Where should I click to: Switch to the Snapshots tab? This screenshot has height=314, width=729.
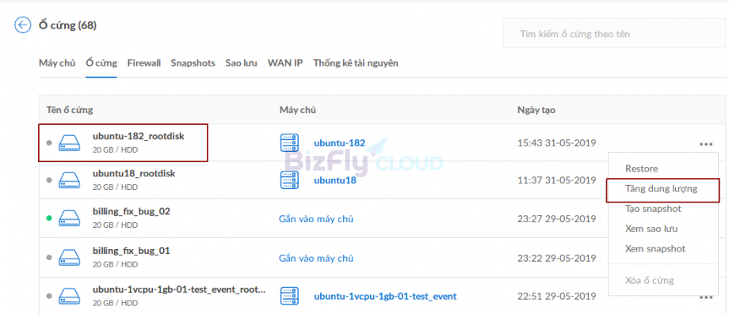[x=193, y=63]
